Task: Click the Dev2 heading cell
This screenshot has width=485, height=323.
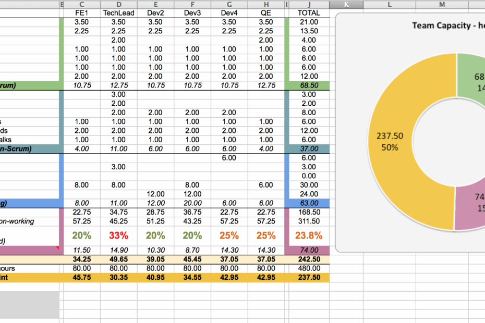Action: [155, 13]
